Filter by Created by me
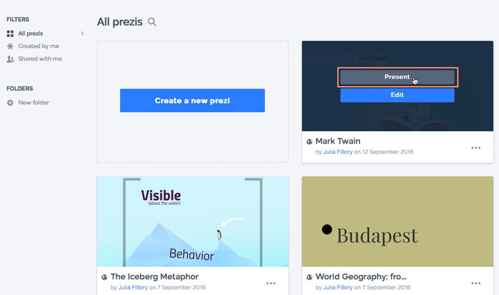The width and height of the screenshot is (499, 295). tap(39, 47)
